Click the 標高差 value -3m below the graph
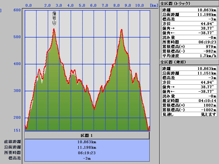Image resolution: width=219 pixels, height=164 pixels. 87,158
